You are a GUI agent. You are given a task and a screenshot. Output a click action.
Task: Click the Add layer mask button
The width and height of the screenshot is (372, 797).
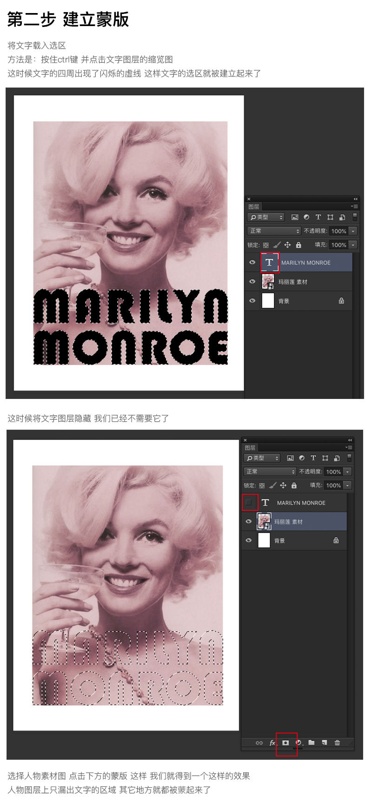(x=286, y=743)
